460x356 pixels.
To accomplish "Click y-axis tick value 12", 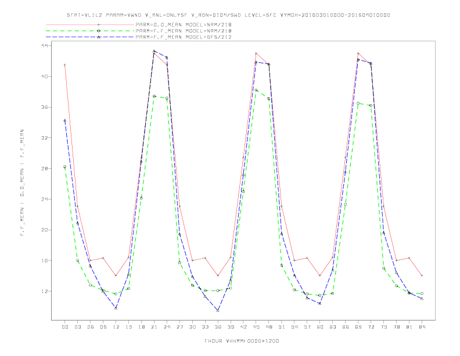I will pos(45,291).
